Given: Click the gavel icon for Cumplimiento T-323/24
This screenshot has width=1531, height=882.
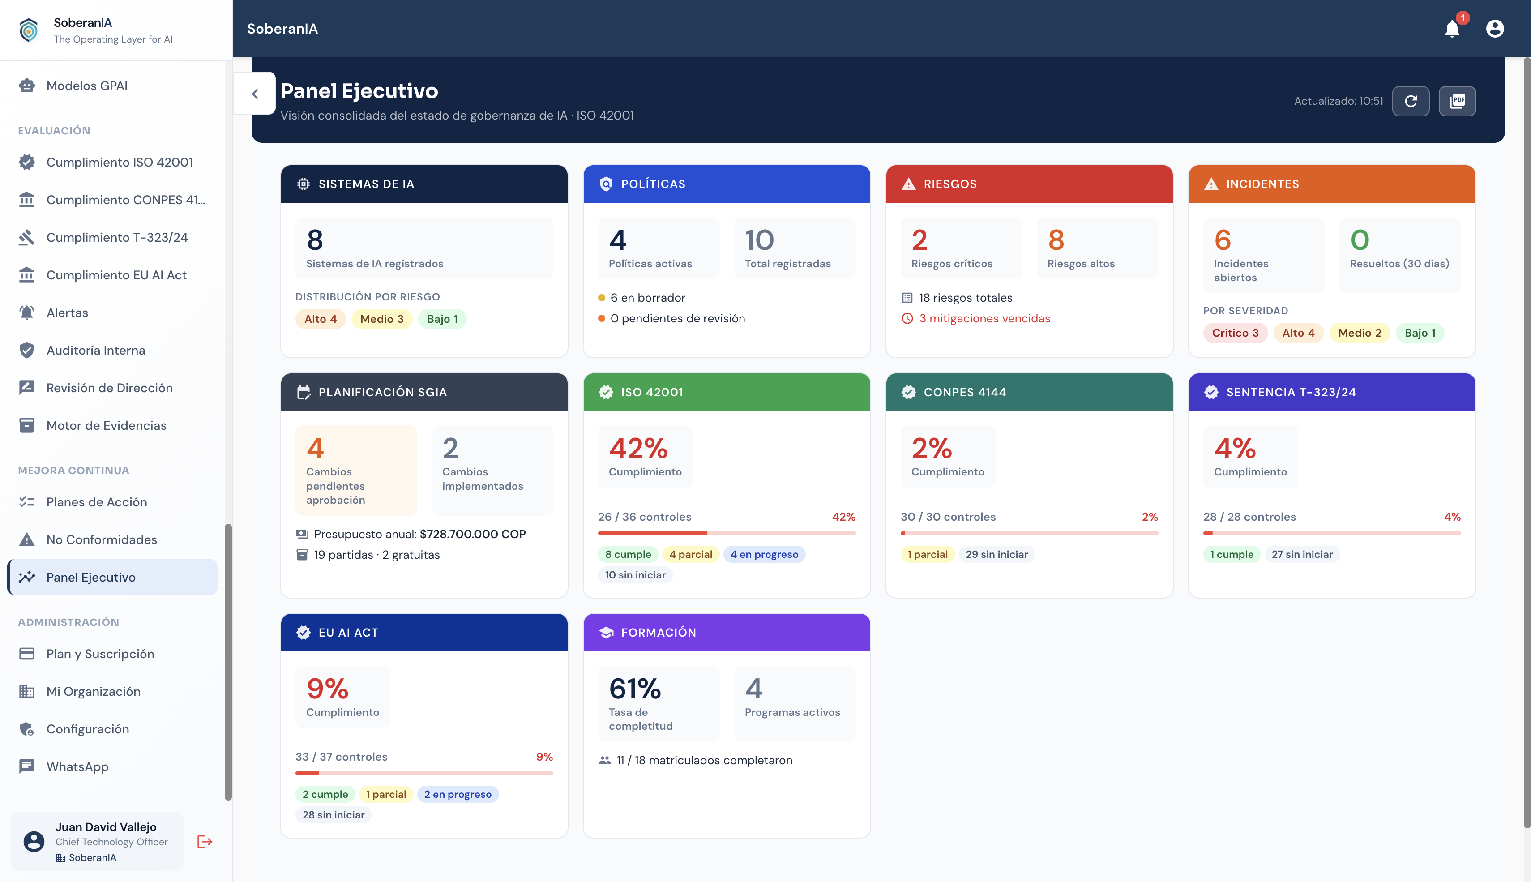Looking at the screenshot, I should (27, 237).
